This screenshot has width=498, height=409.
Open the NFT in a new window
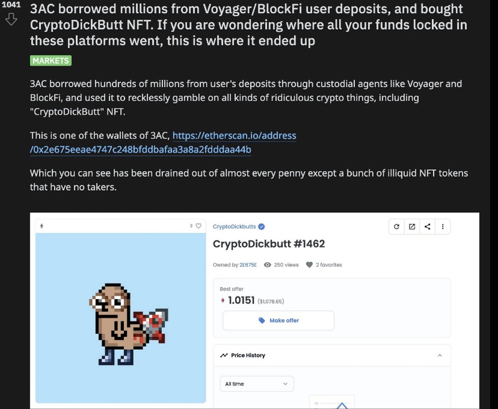(412, 226)
